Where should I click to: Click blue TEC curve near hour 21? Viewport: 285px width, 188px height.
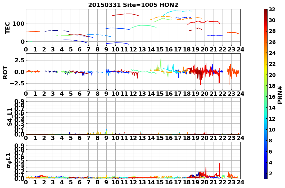point(215,35)
